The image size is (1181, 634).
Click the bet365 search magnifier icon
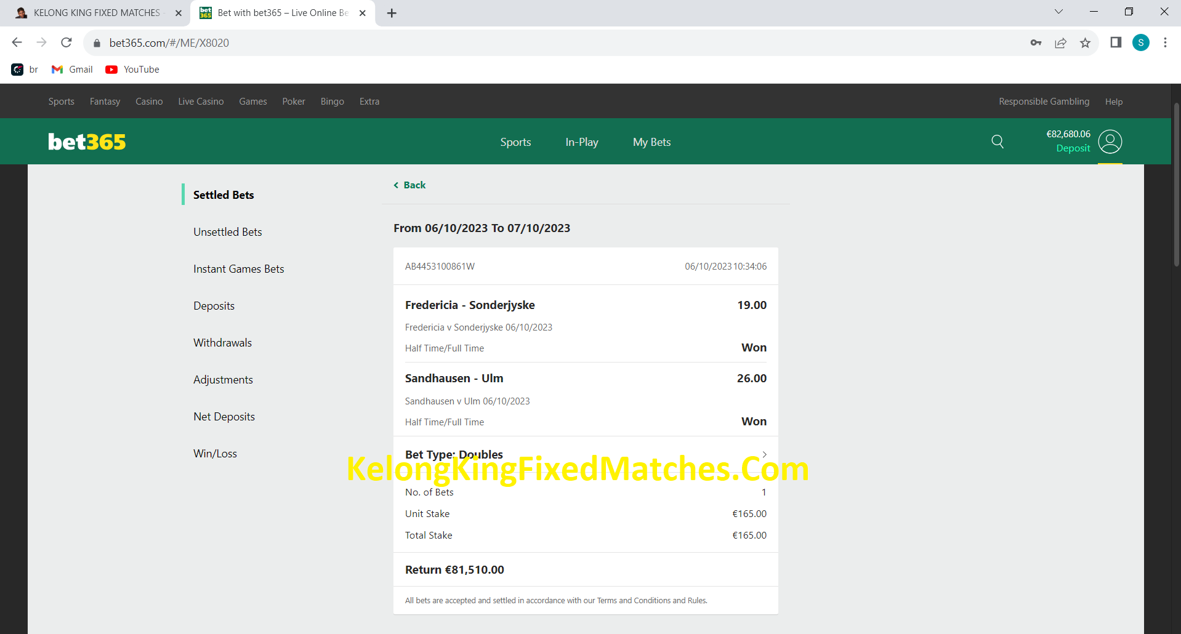tap(998, 142)
